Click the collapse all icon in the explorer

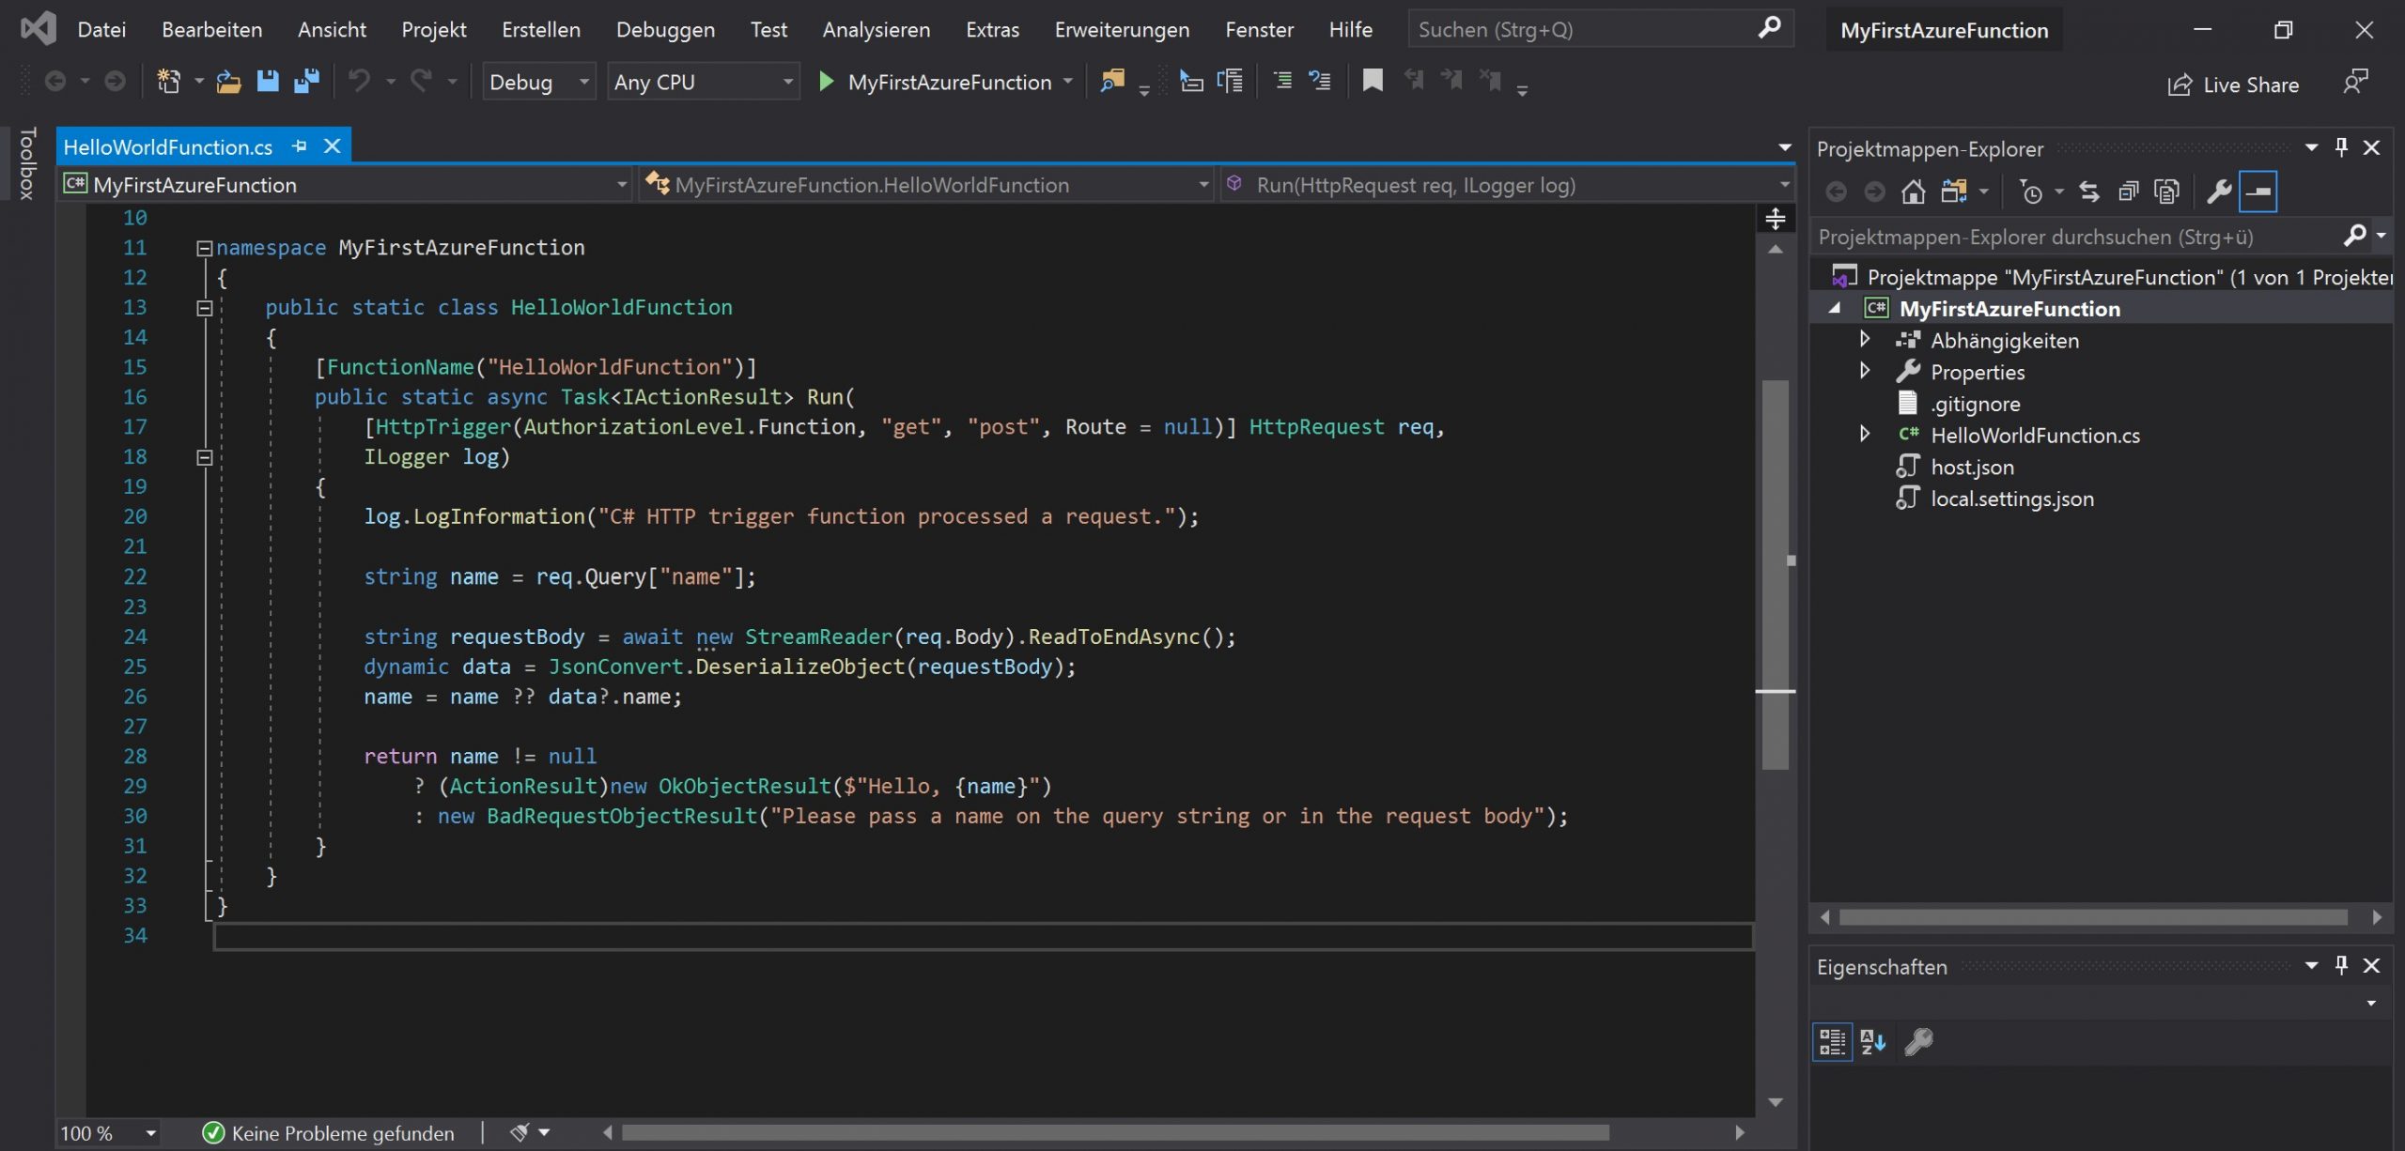click(x=2128, y=192)
